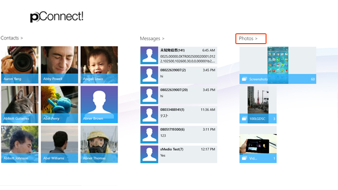Open the Contacts section header
Viewport: 338px width, 190px height.
[x=12, y=38]
